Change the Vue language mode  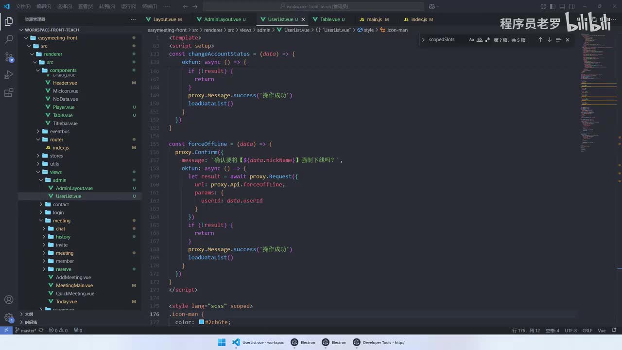(x=602, y=331)
